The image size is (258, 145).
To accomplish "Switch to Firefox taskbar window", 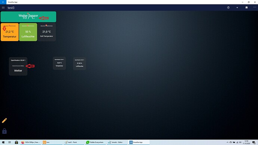I will [x=31, y=142].
